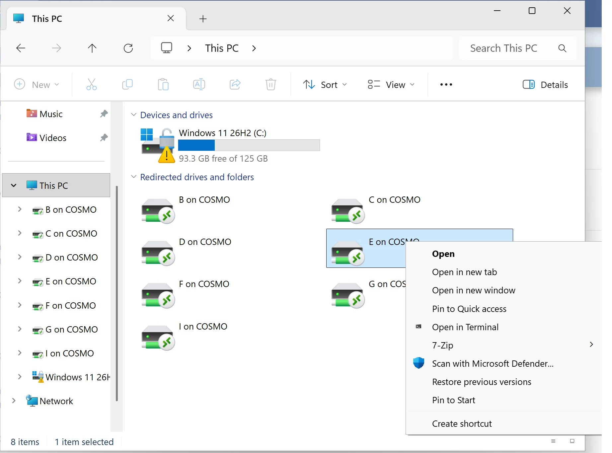Click the Paste clipboard icon
This screenshot has height=453, width=612.
pos(163,85)
